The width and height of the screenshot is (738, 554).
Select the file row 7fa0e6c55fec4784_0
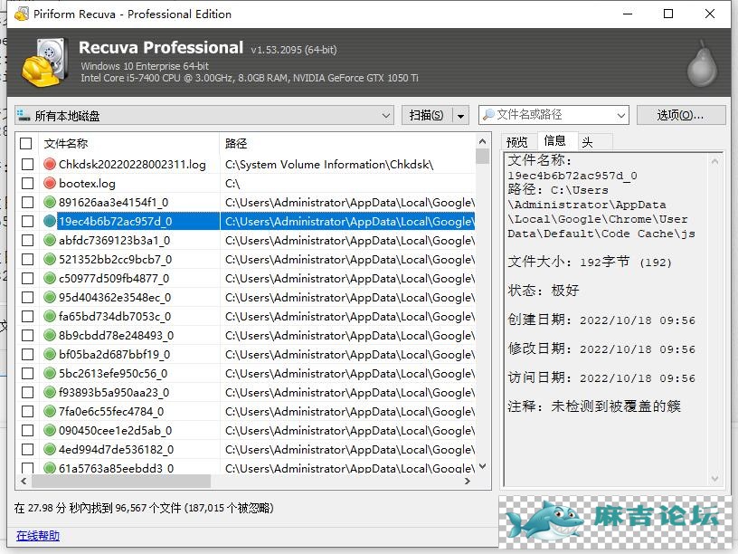click(247, 411)
